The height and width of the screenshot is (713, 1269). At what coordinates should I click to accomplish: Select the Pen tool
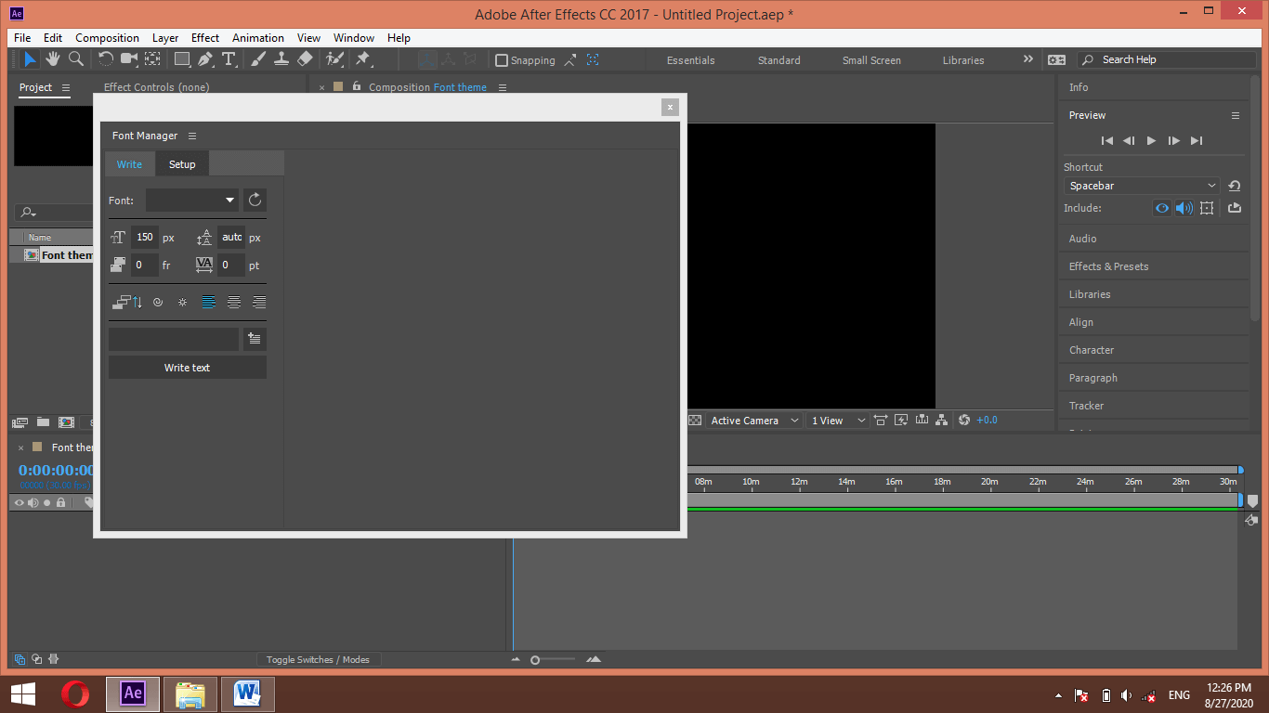pos(206,58)
